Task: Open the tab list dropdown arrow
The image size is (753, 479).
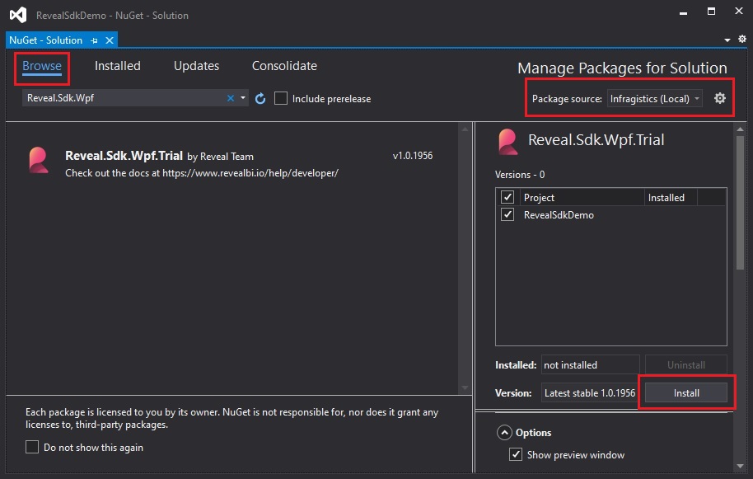Action: click(x=727, y=40)
